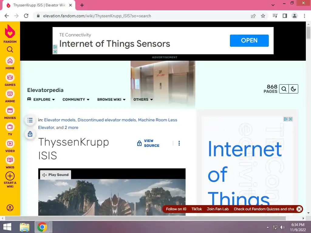Open the user profile icon in sidebar
This screenshot has width=311, height=233.
click(x=10, y=208)
